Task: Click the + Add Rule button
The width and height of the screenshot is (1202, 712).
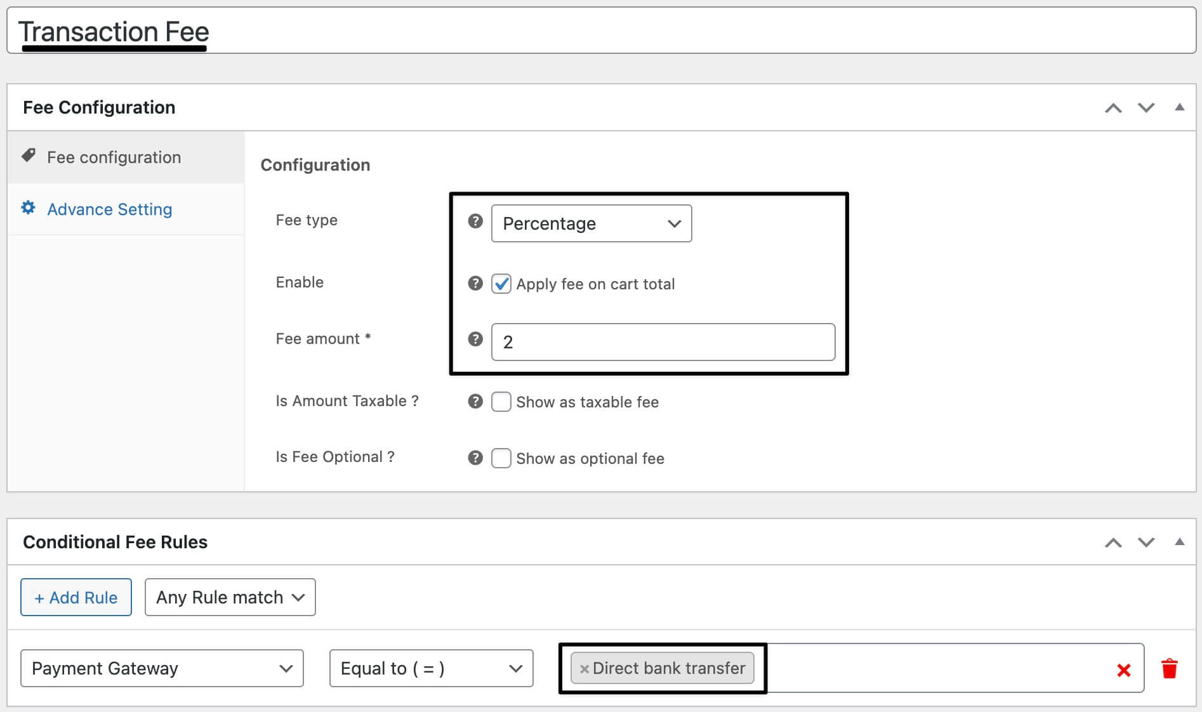Action: point(76,597)
